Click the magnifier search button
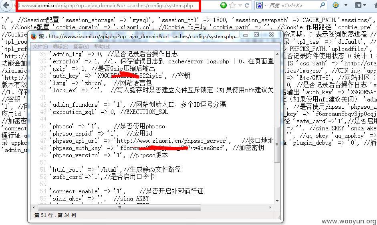This screenshot has height=225, width=377. click(x=323, y=5)
